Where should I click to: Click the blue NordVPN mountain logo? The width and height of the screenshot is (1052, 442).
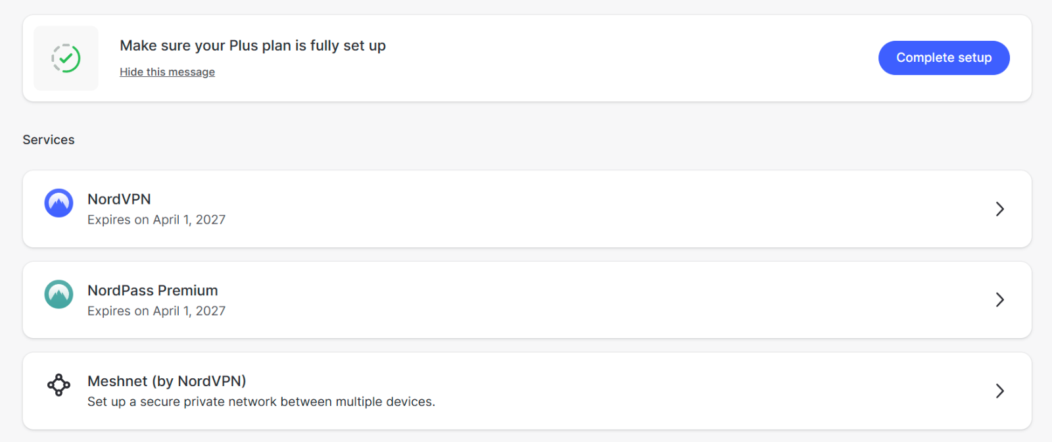pos(59,203)
